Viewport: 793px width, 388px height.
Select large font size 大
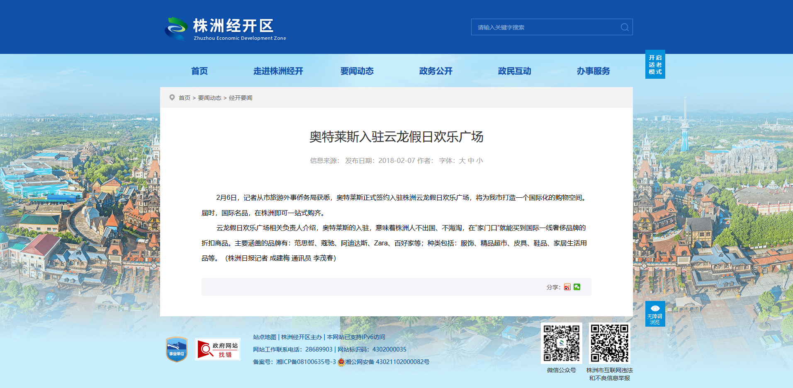click(462, 161)
